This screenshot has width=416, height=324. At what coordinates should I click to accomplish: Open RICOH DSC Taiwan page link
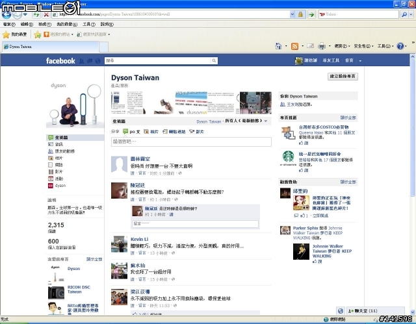[79, 290]
